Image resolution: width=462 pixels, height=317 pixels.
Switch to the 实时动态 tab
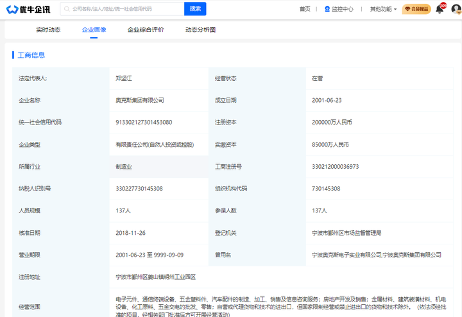(48, 30)
